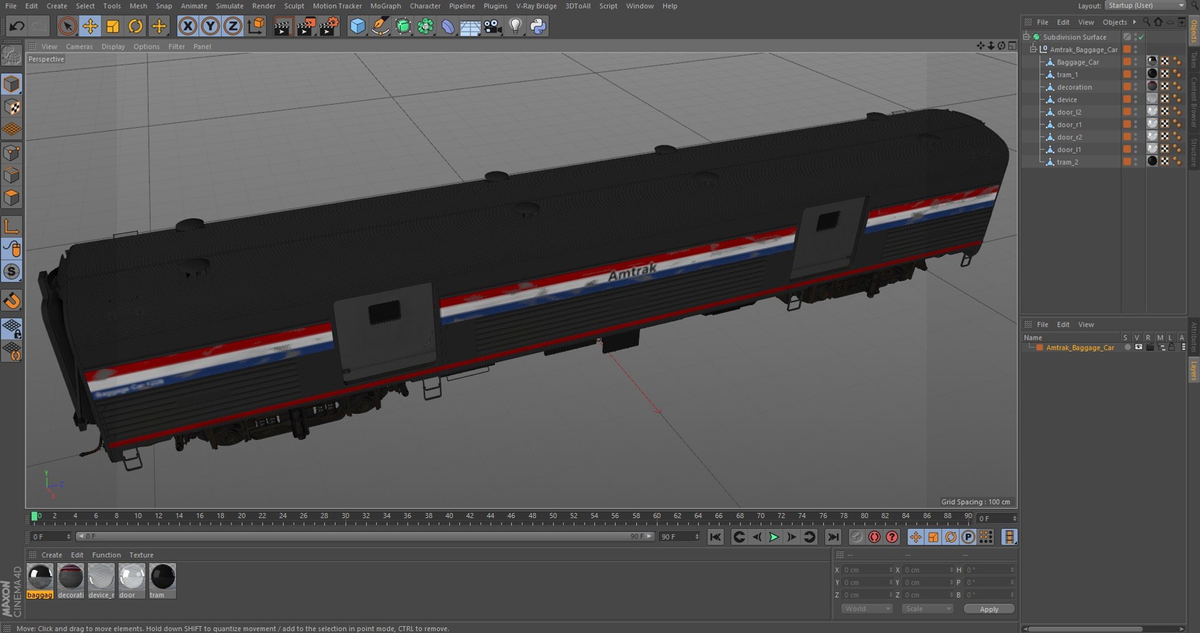Open the MoGraph menu
Screen dimensions: 1200x633
pyautogui.click(x=386, y=6)
